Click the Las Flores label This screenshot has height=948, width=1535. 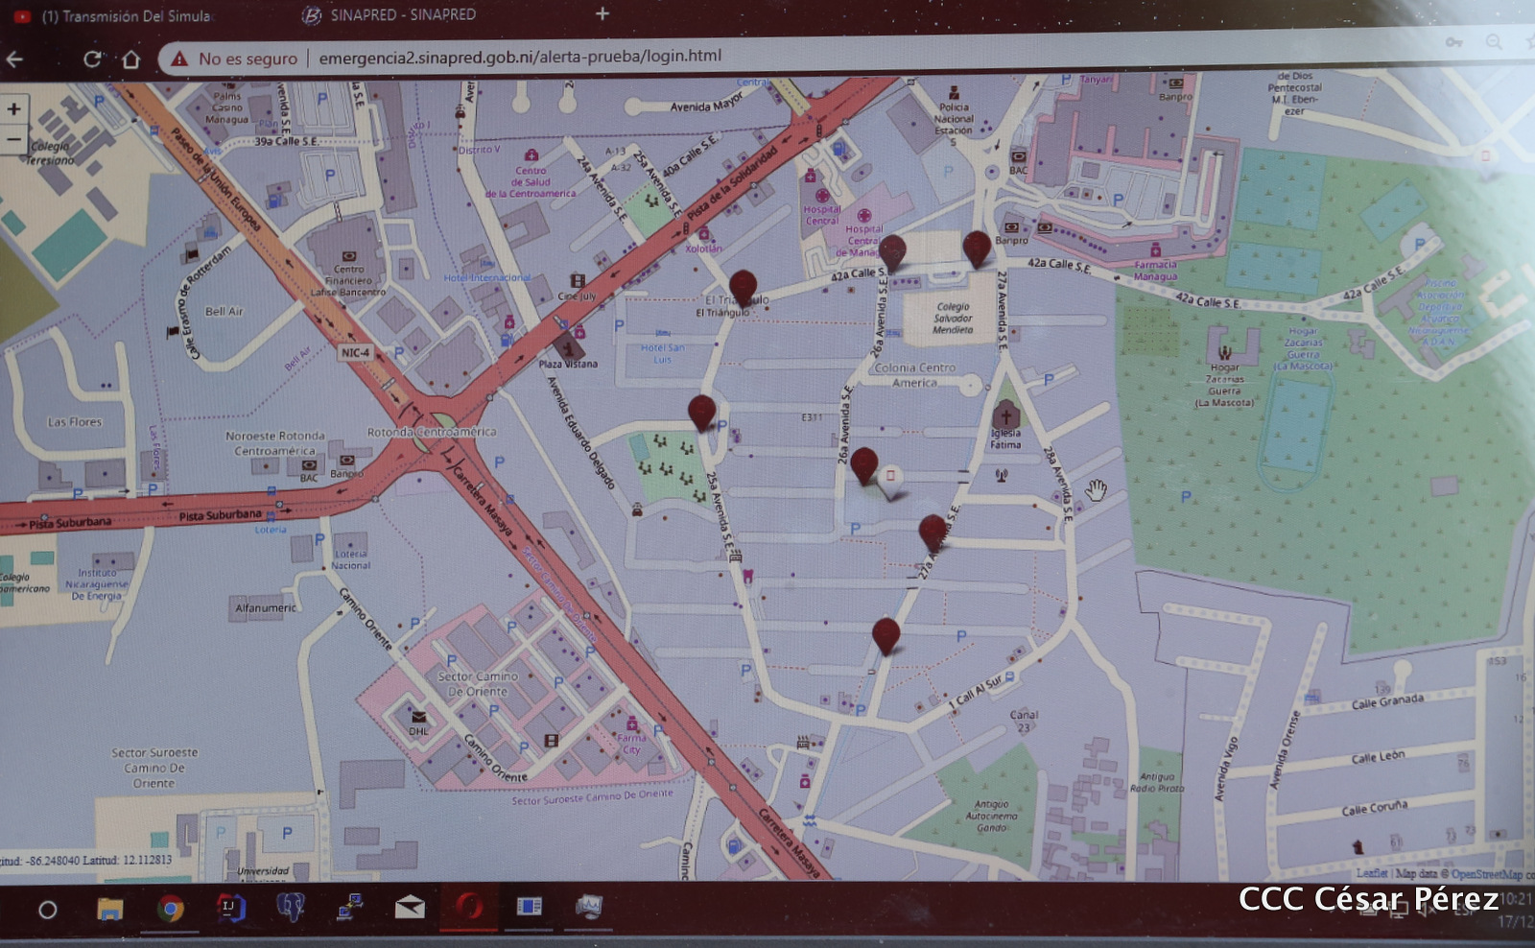click(75, 421)
